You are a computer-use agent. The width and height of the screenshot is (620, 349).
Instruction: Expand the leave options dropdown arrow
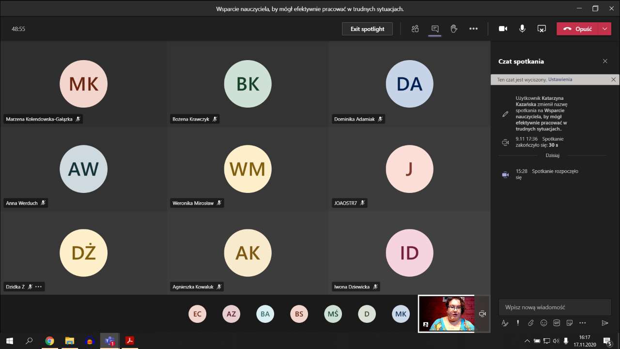[x=604, y=29]
